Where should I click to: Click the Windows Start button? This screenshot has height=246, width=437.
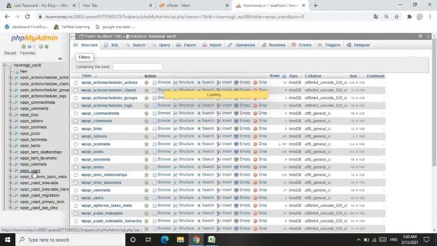[8, 240]
